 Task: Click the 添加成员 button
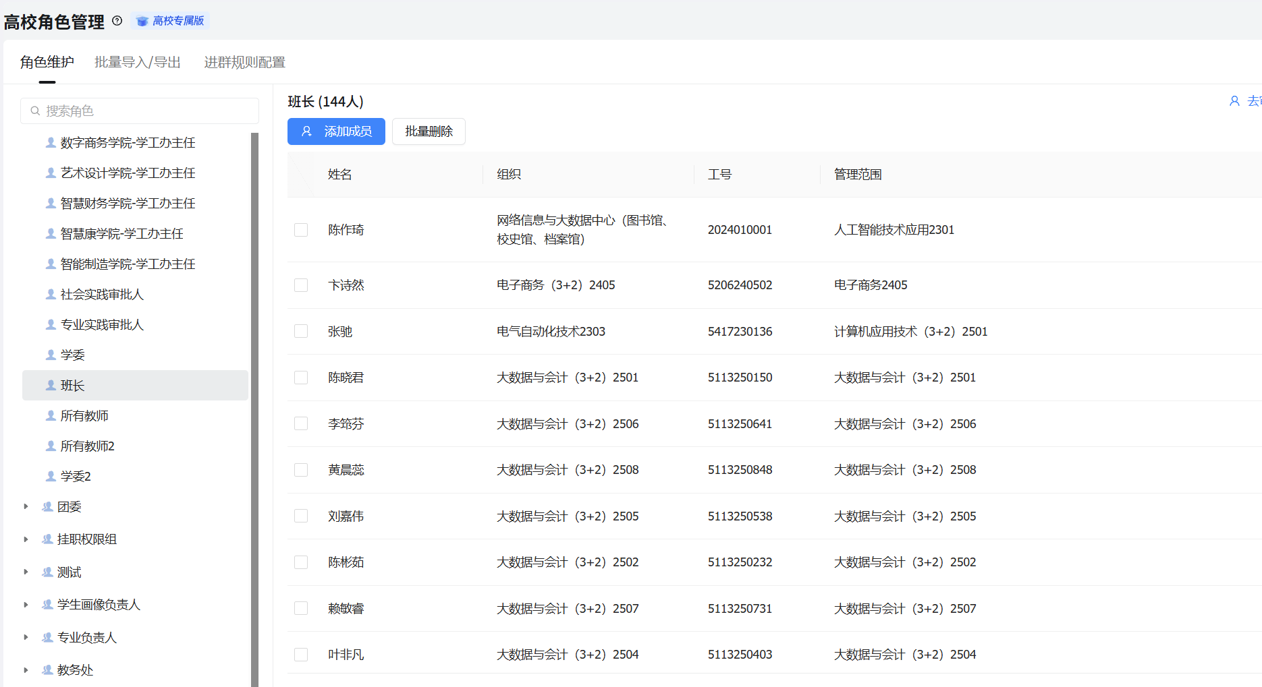click(x=336, y=131)
